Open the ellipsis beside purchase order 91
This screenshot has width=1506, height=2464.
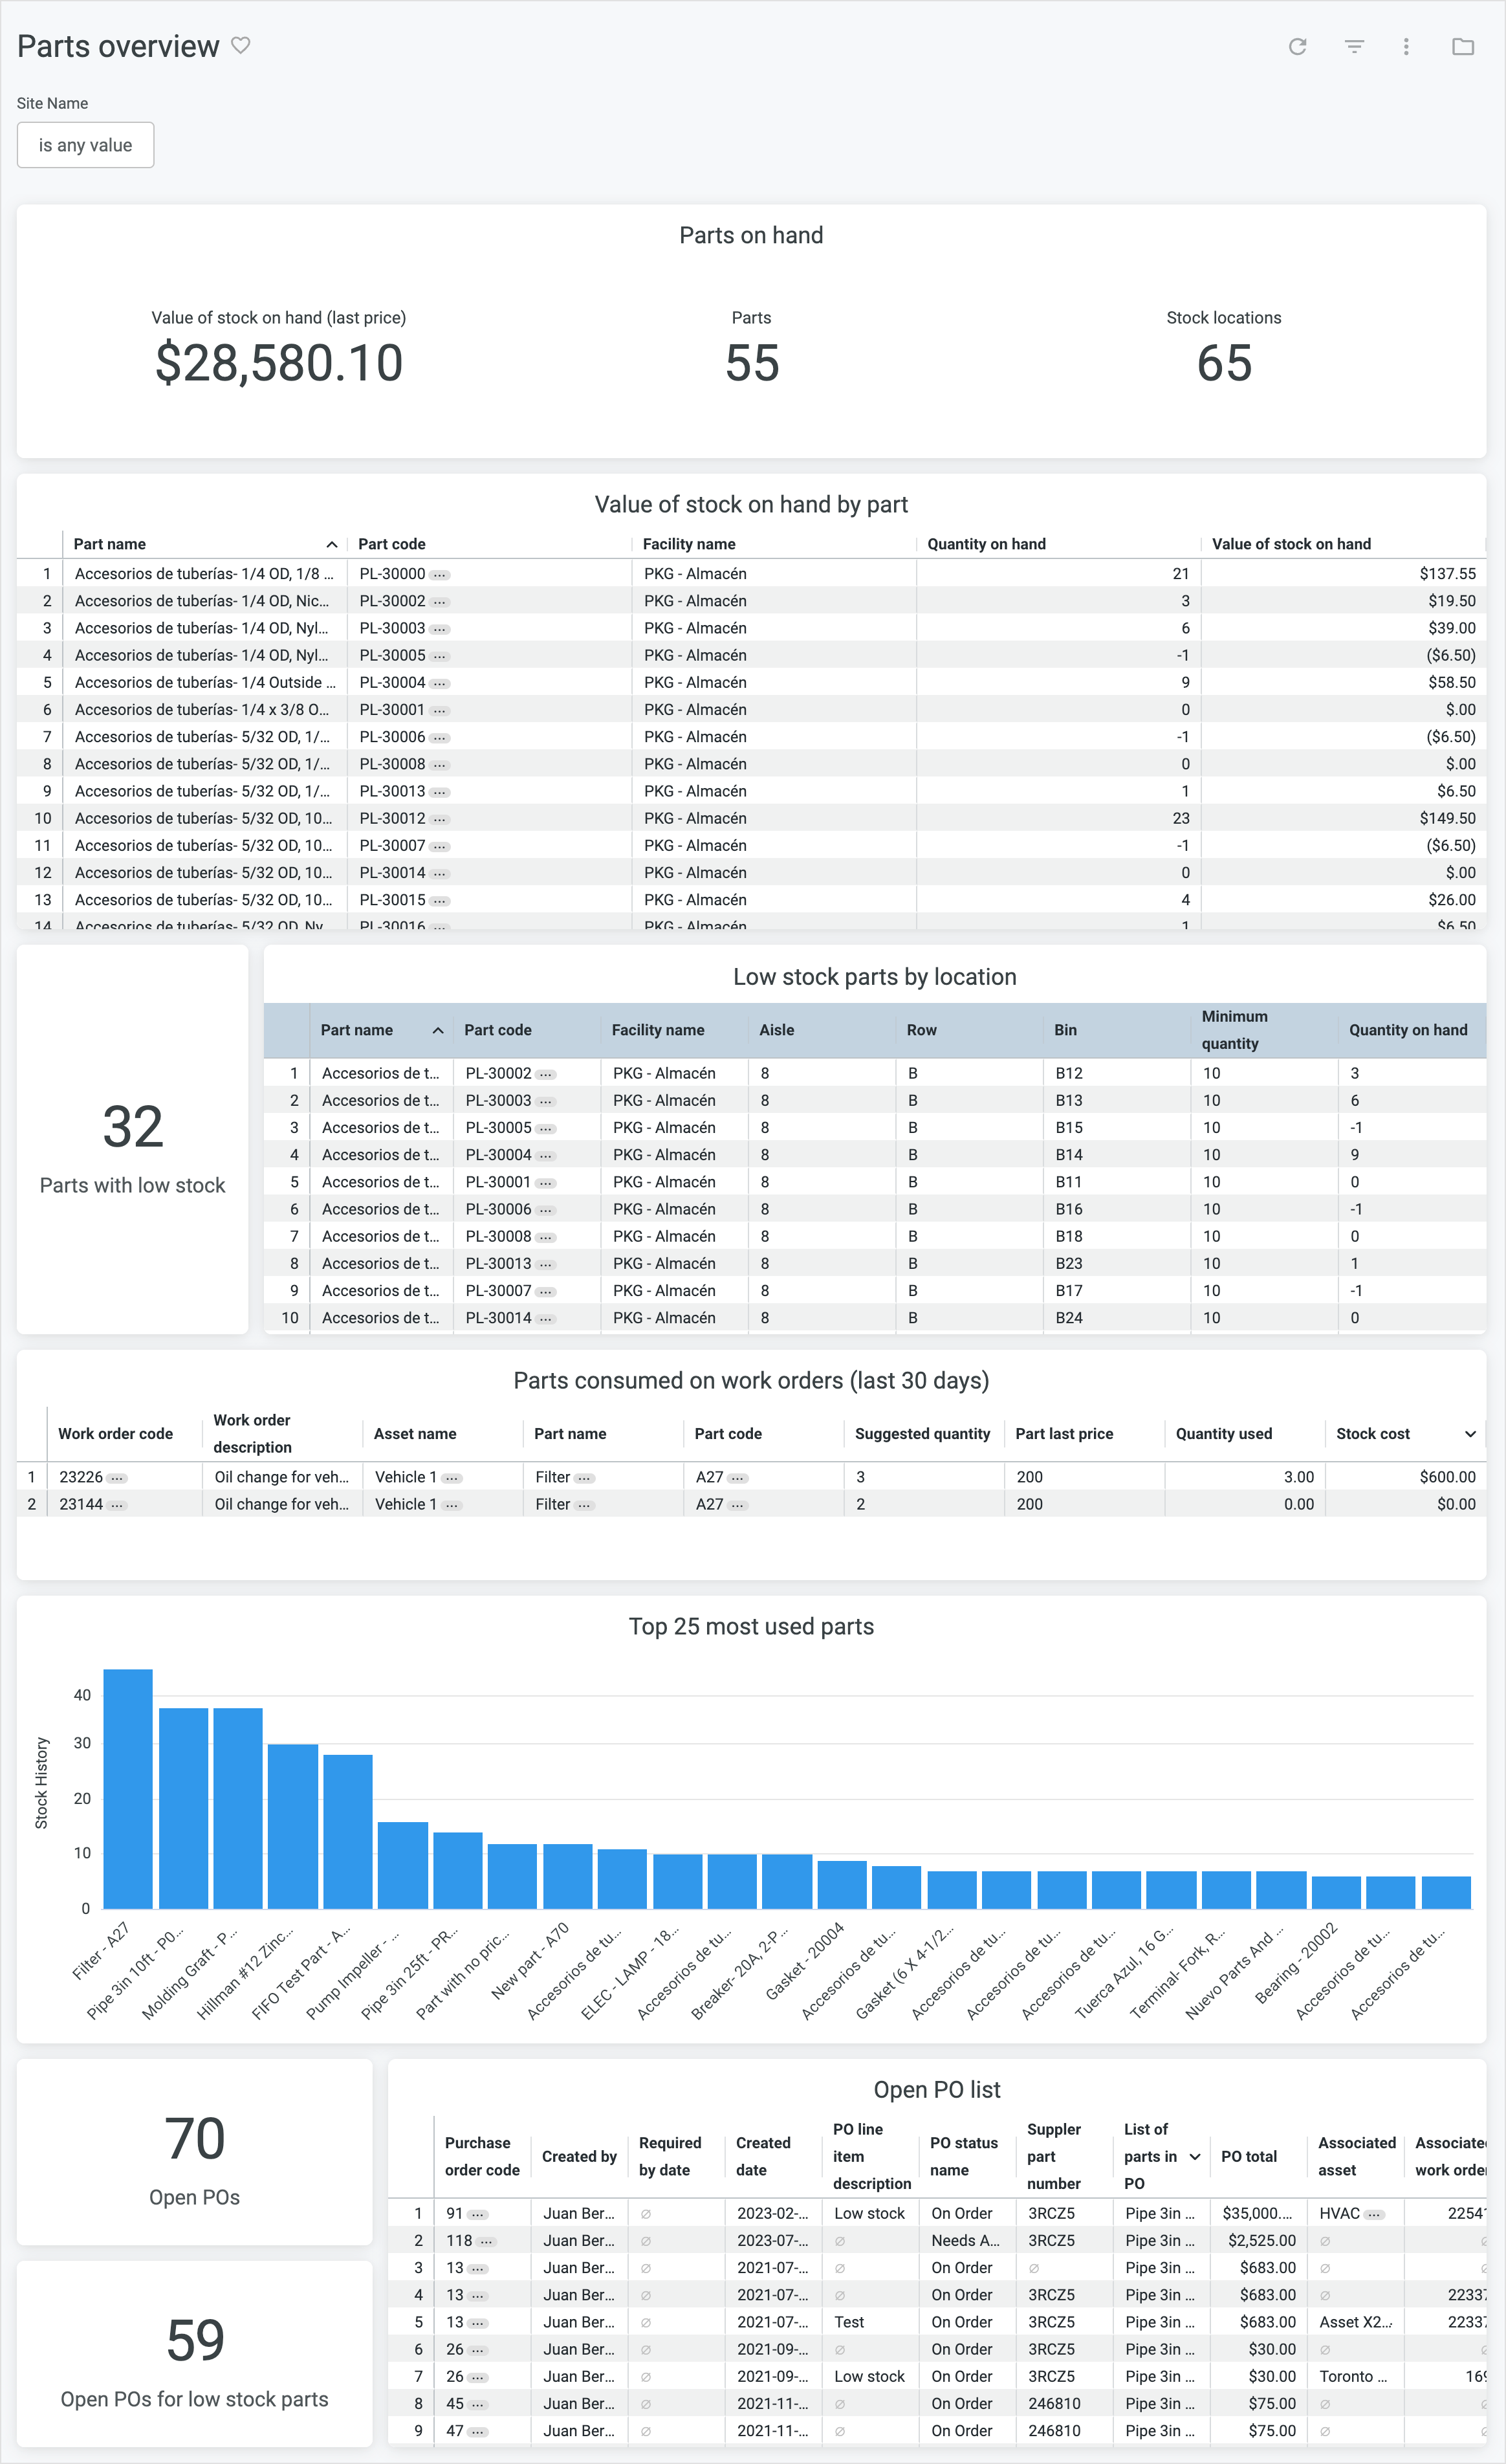click(x=478, y=2213)
